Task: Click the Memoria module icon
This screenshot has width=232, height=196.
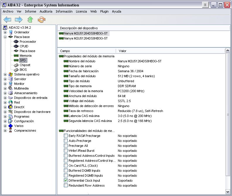Action: pyautogui.click(x=16, y=56)
